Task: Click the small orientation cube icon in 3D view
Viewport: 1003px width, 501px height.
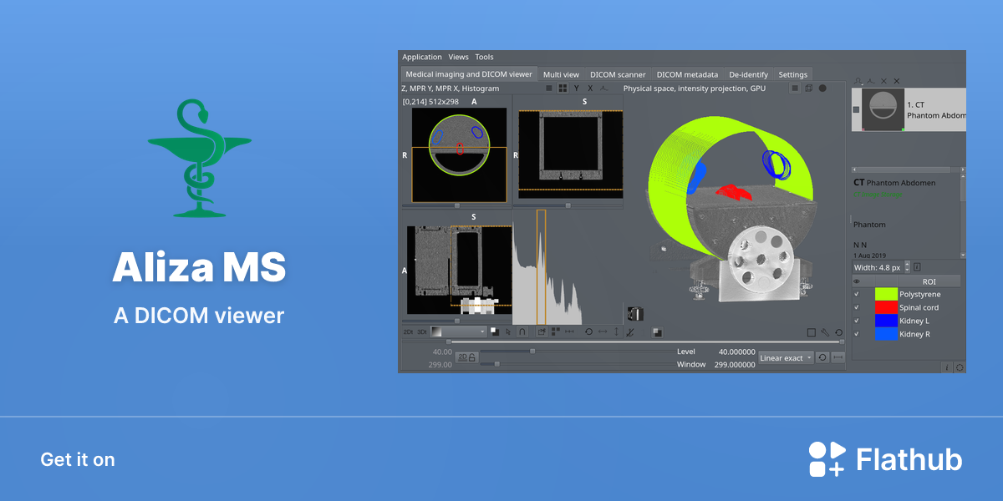Action: pos(635,314)
